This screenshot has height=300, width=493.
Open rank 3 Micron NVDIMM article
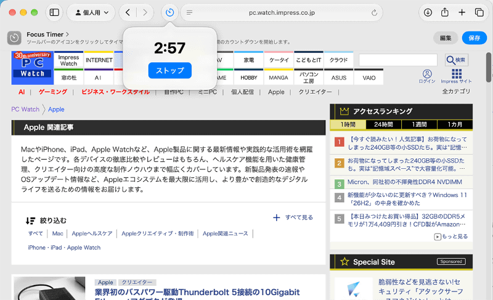point(404,182)
